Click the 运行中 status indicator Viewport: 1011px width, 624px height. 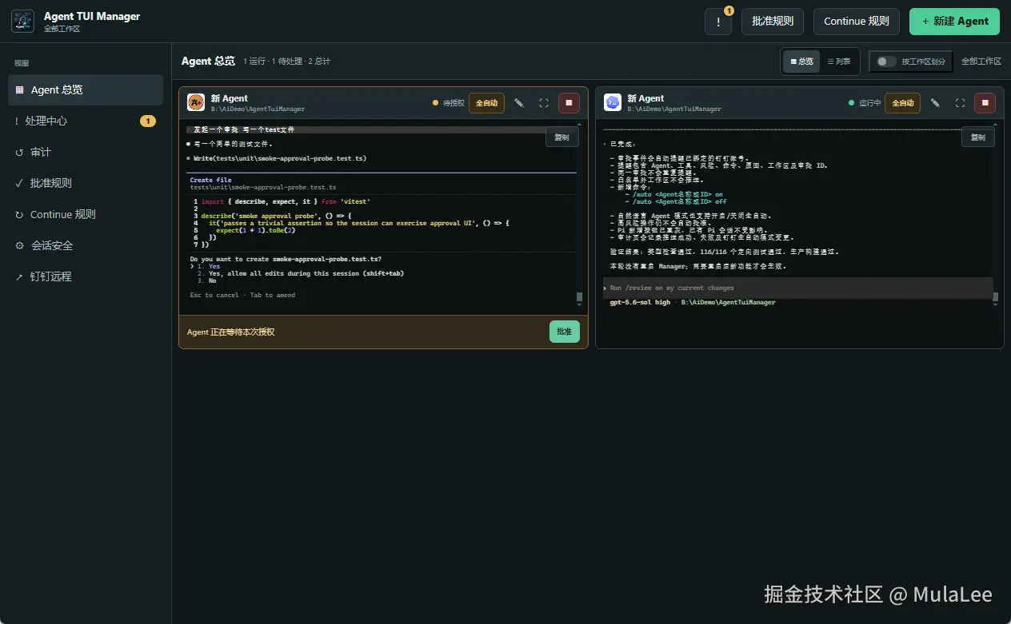(x=865, y=103)
